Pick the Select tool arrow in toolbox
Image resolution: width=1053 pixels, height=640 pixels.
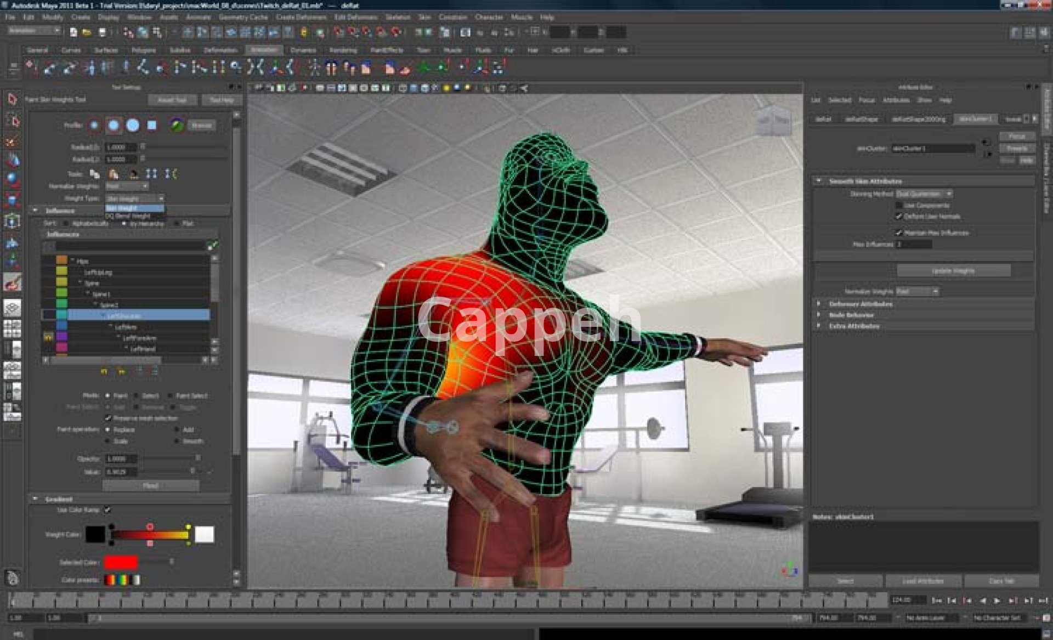click(12, 99)
